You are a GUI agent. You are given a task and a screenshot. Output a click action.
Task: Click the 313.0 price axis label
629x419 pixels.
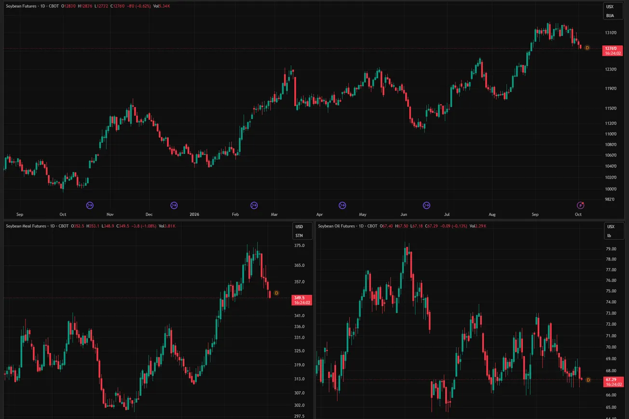point(299,379)
